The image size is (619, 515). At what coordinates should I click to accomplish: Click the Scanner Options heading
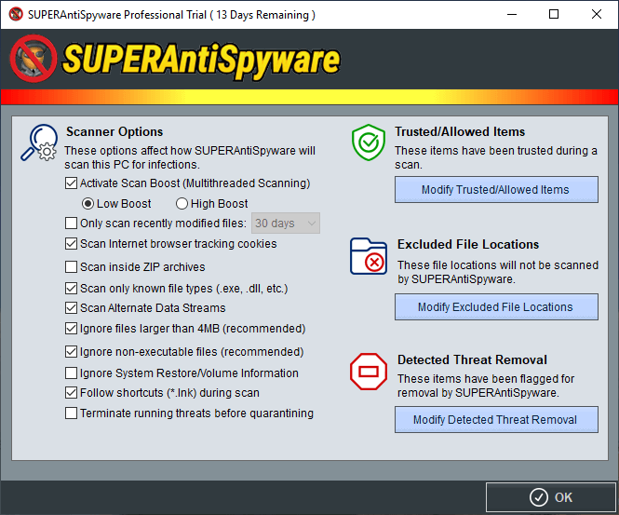114,131
